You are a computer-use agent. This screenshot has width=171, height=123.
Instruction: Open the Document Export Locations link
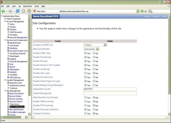point(18,51)
